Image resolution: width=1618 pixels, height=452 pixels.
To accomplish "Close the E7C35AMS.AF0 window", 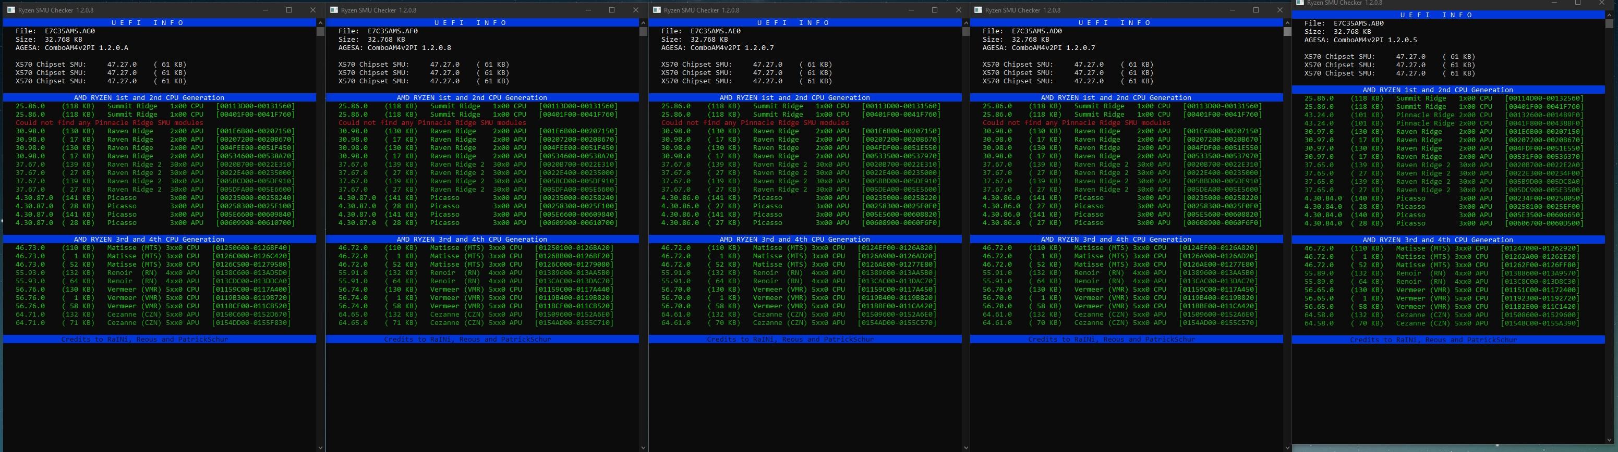I will tap(636, 10).
